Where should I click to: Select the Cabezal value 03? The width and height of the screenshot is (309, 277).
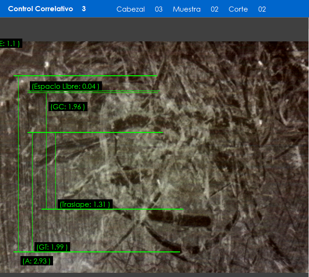pos(159,9)
